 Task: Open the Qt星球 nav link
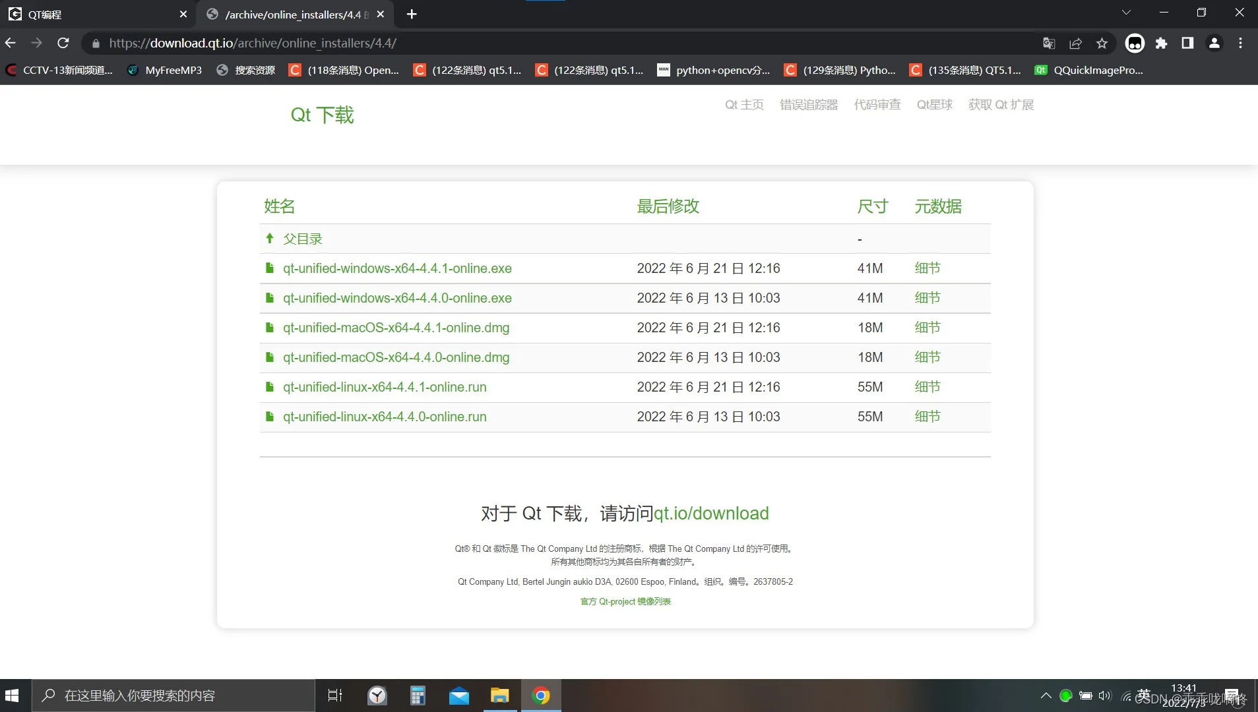(x=934, y=105)
